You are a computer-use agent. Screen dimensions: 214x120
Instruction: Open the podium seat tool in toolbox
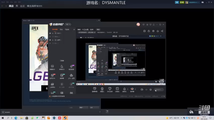[x=52, y=85]
